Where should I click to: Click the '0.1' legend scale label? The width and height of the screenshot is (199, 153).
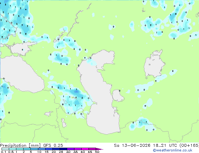pos(3,152)
